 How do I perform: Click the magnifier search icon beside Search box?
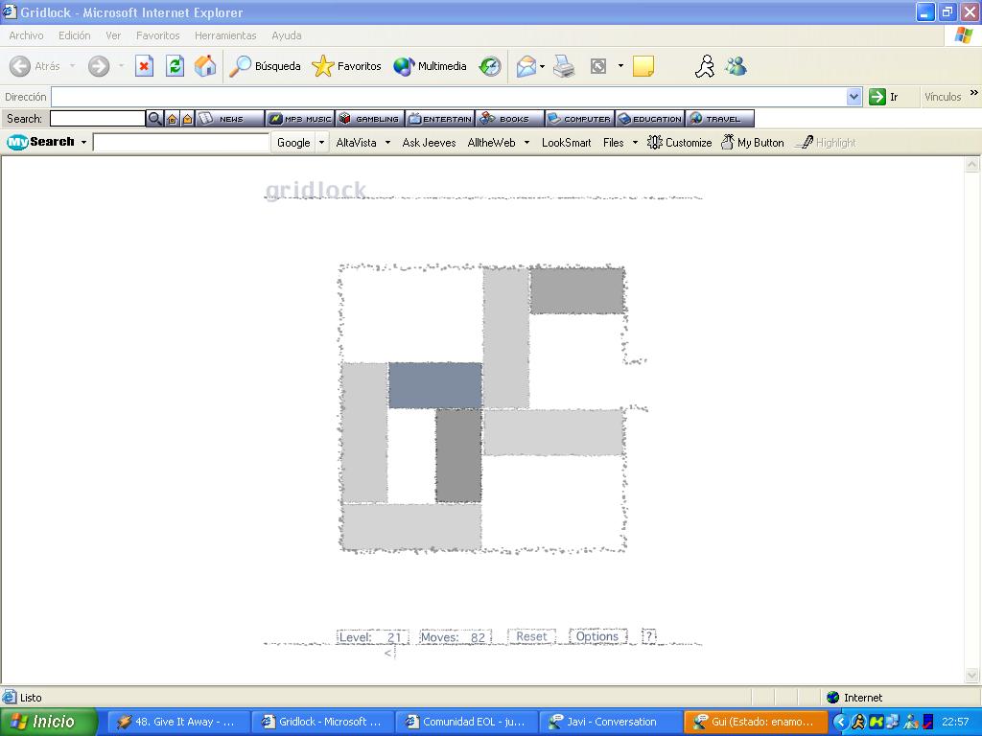(x=154, y=118)
